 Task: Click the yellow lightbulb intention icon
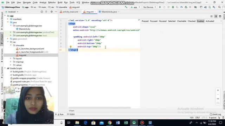click(x=71, y=47)
